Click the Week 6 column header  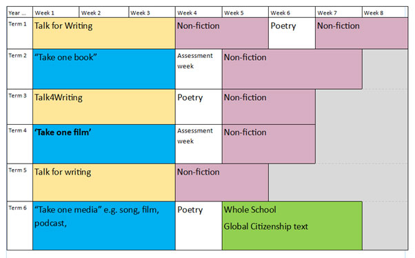(292, 12)
